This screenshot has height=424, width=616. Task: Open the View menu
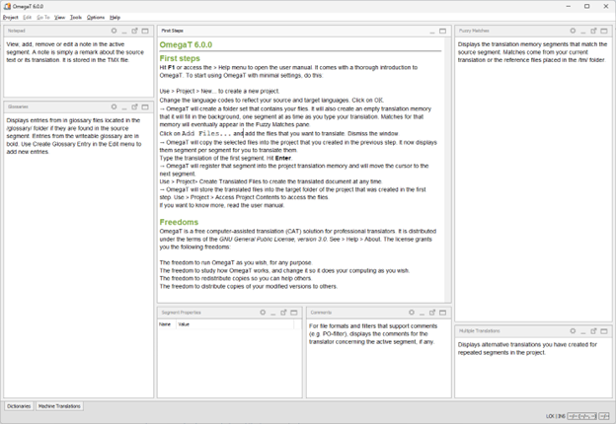59,18
